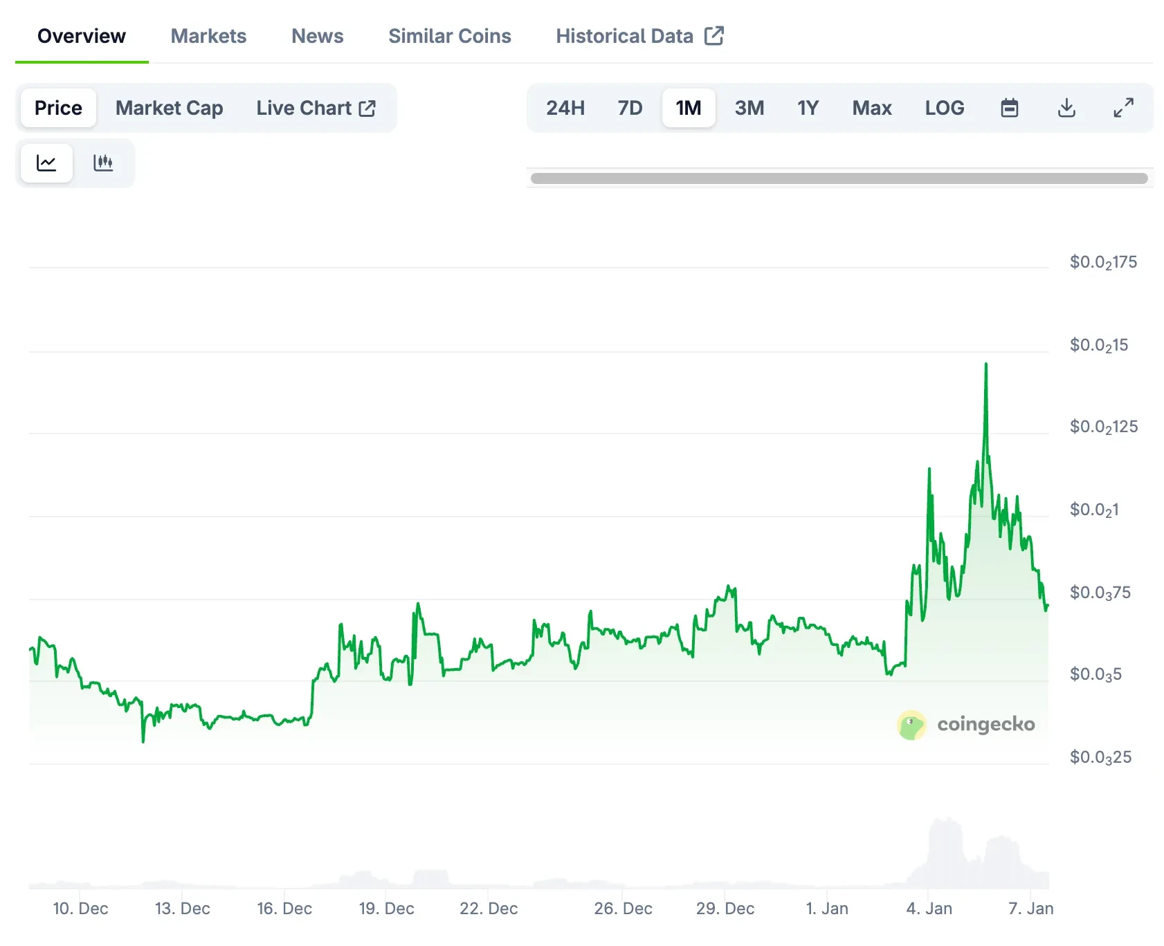Choose the 3M time range
Viewport: 1164px width, 946px height.
(x=749, y=108)
